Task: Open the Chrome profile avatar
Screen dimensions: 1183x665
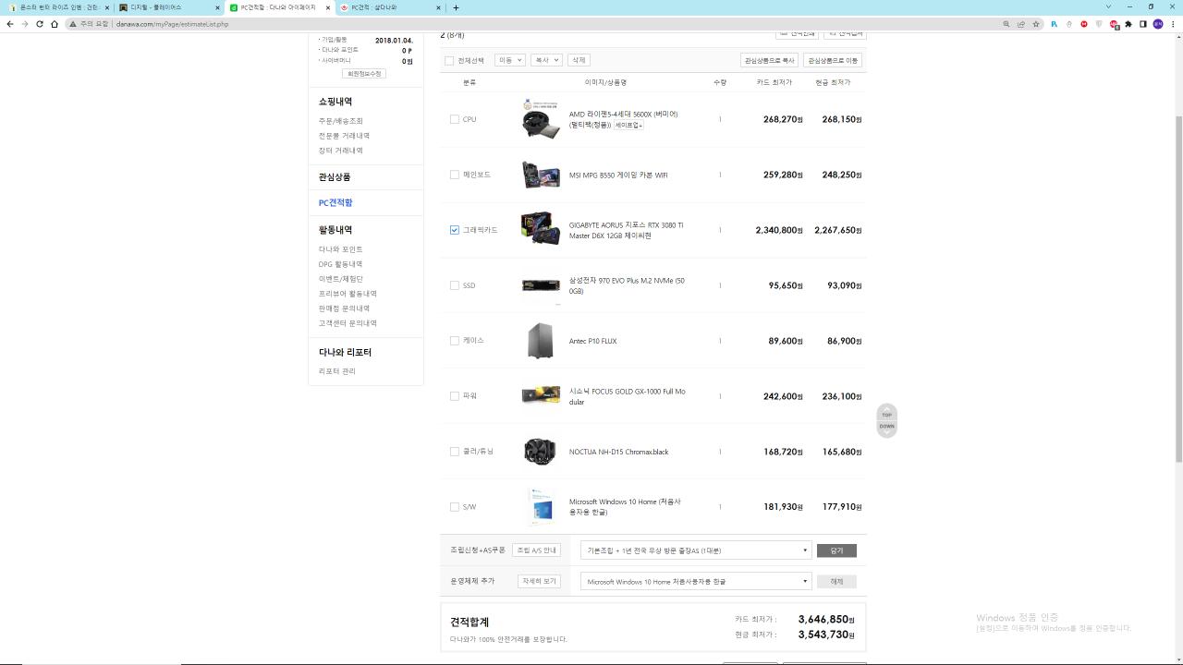Action: [1157, 24]
